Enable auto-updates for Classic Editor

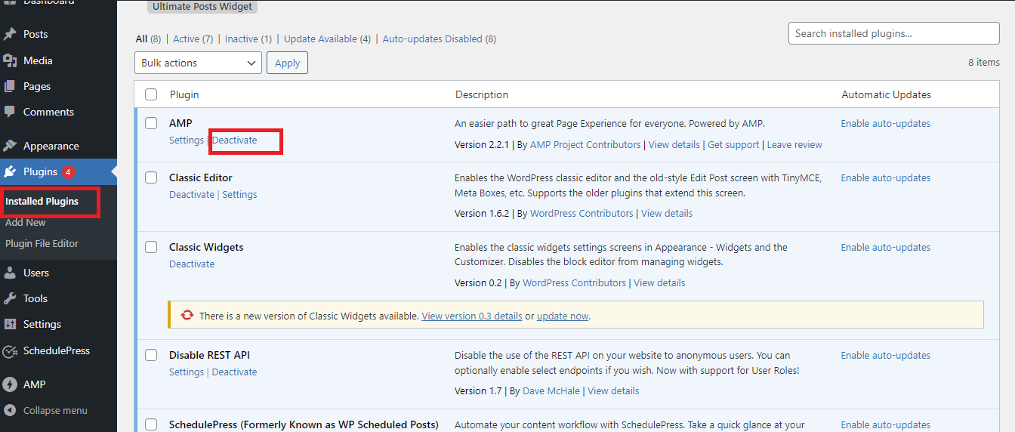(x=885, y=178)
